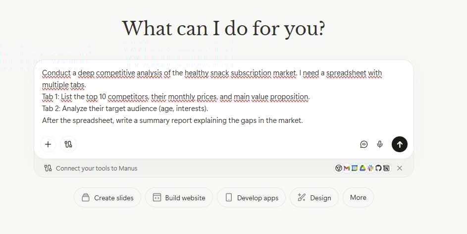Screen dimensions: 467x234
Task: Click the Slack connector icon
Action: click(370, 168)
